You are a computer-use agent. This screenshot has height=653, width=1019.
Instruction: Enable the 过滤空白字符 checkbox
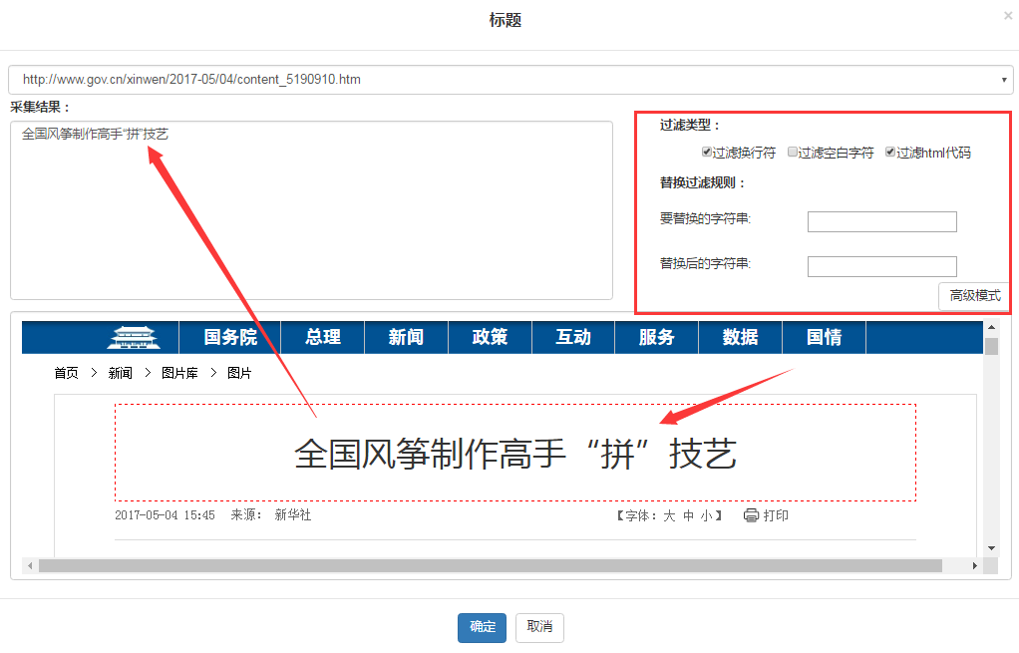coord(793,153)
